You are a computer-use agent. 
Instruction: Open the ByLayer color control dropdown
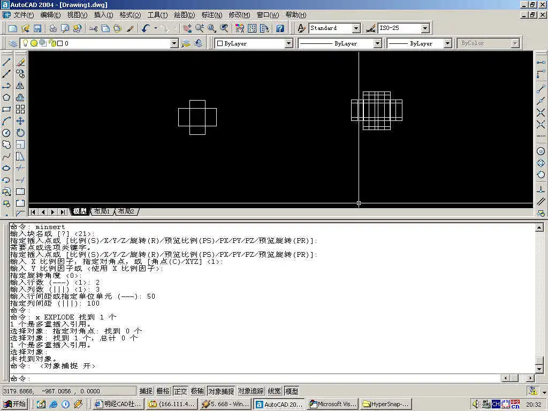[x=288, y=43]
